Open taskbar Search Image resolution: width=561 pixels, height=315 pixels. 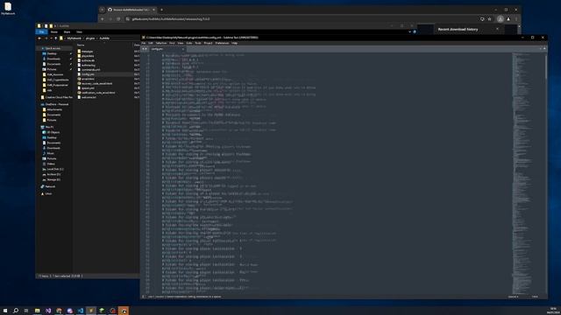pyautogui.click(x=16, y=311)
